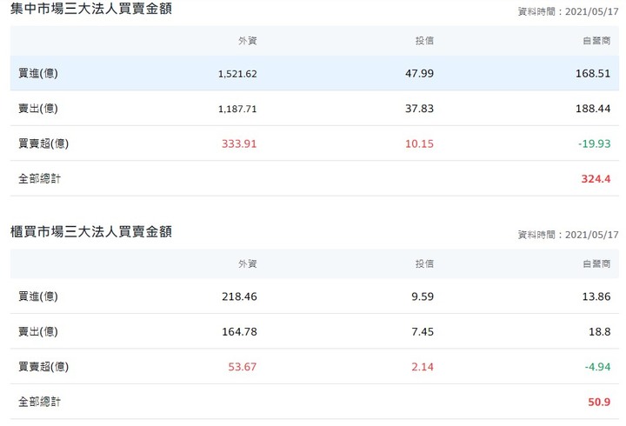Select the highlighted 買進(億) row label in top table
Viewport: 626px width, 426px height.
[x=38, y=73]
